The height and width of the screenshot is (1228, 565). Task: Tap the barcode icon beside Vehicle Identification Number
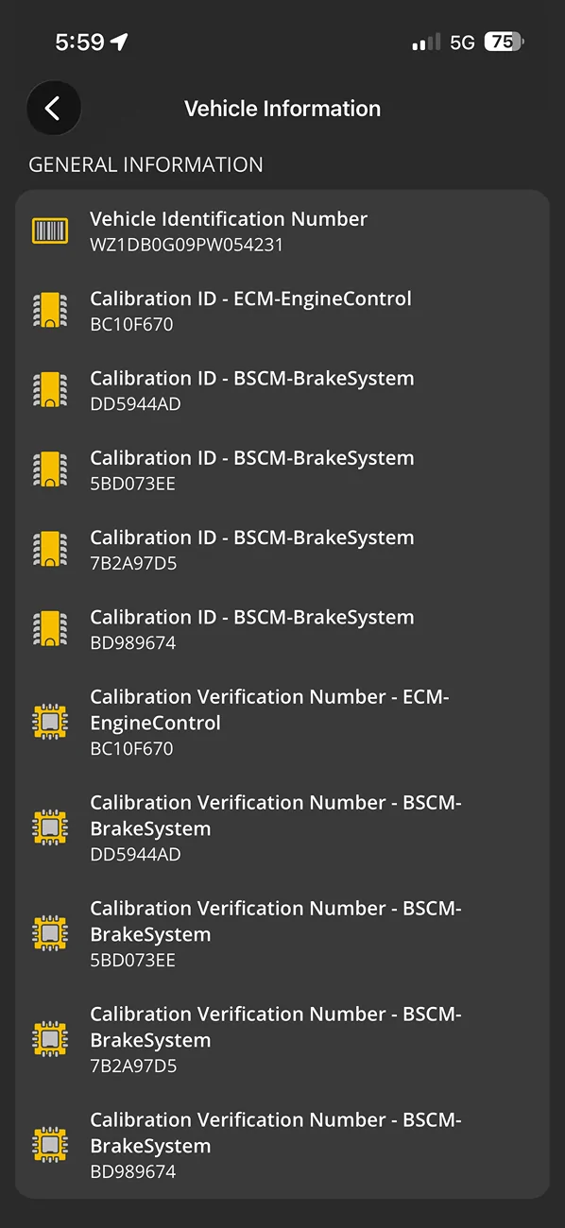coord(50,231)
